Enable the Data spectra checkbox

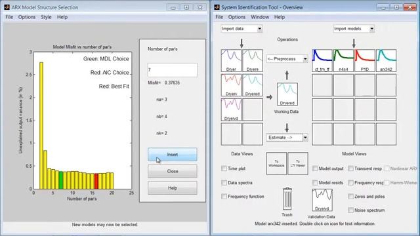(224, 183)
